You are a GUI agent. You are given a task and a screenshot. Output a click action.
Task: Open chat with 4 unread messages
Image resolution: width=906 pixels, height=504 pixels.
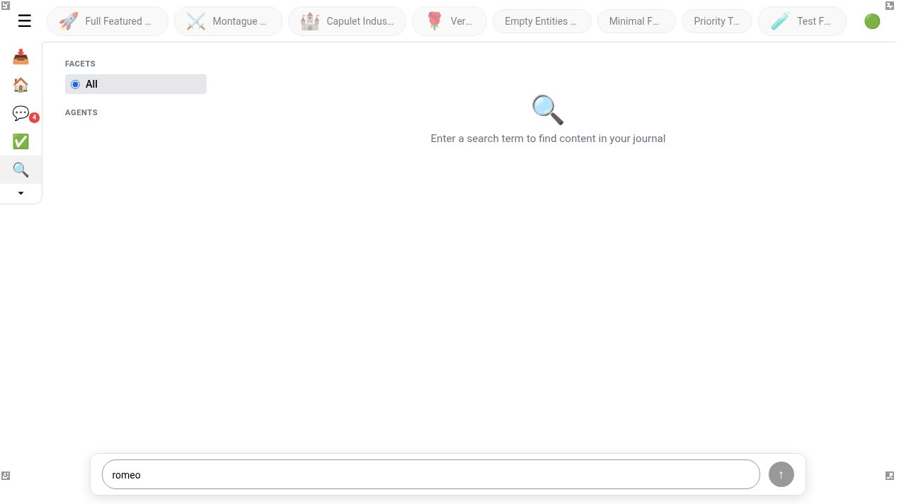21,113
